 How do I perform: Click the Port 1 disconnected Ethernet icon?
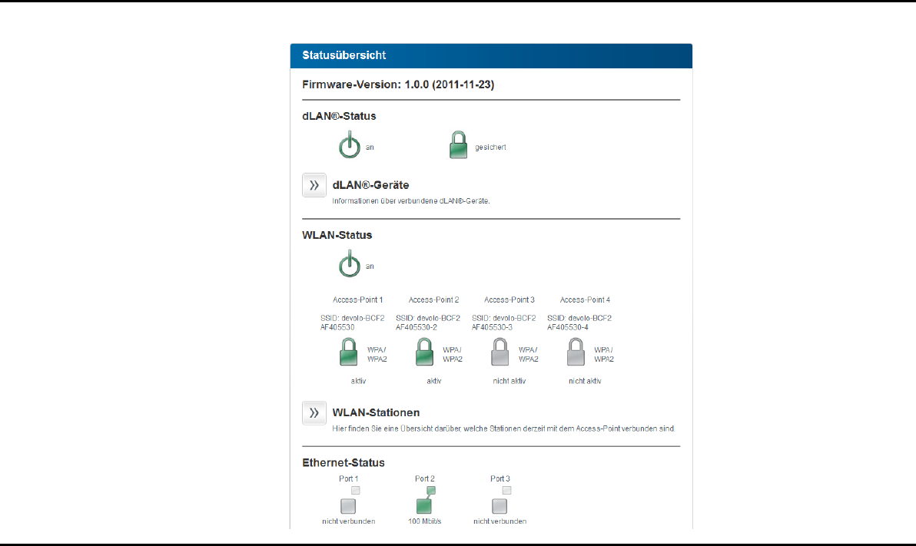(x=350, y=500)
